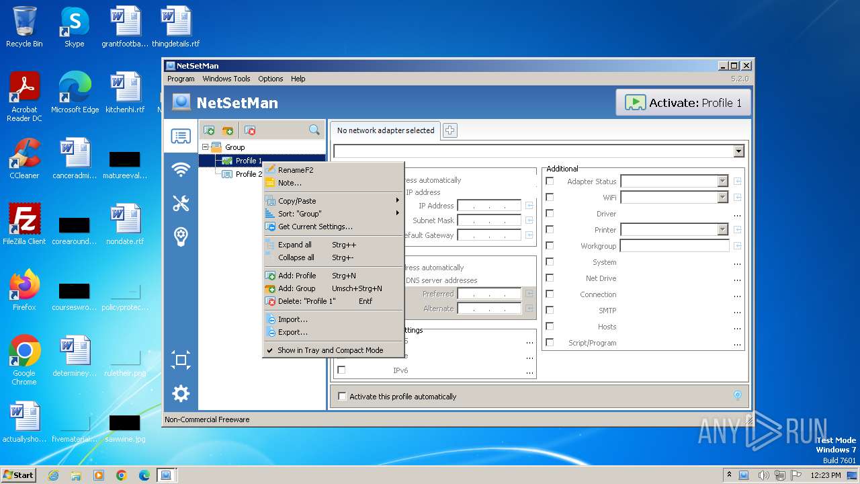Image resolution: width=860 pixels, height=484 pixels.
Task: Open the network adapter dropdown
Action: [x=739, y=152]
